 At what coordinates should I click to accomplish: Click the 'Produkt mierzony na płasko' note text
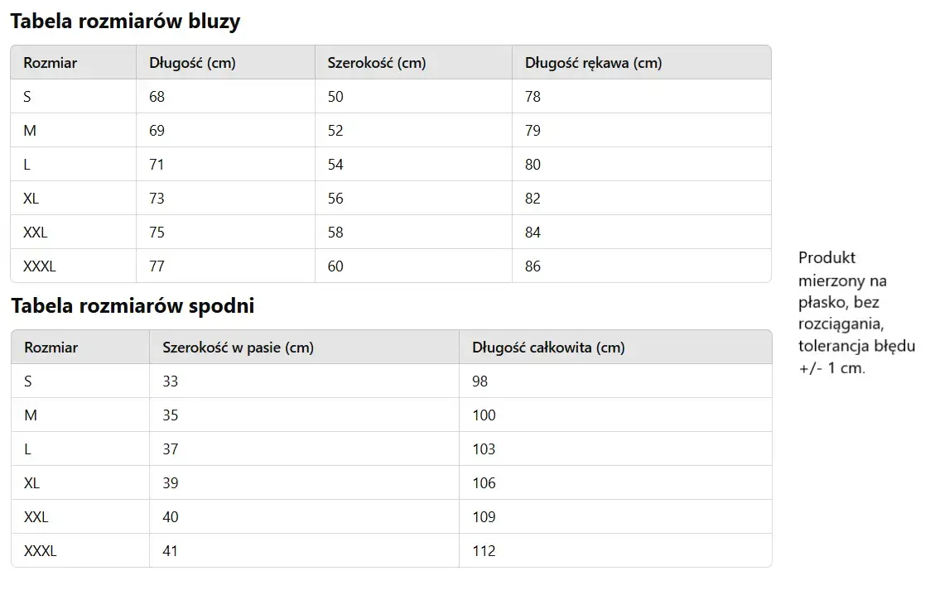(x=855, y=313)
